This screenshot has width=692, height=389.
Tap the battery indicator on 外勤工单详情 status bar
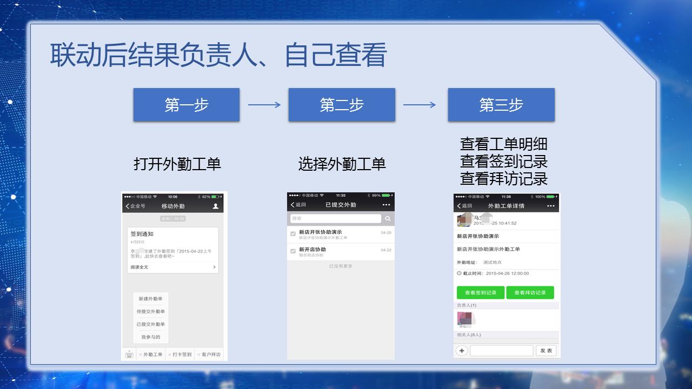pos(550,197)
